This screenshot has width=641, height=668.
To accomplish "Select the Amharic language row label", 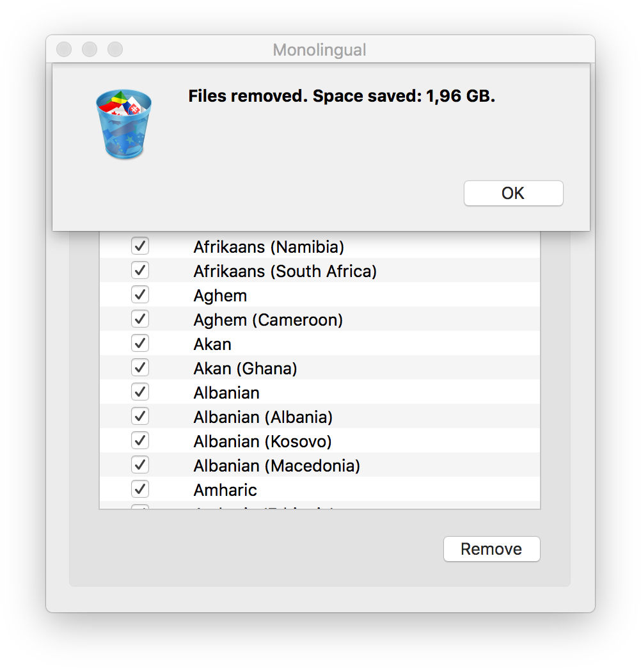I will click(x=225, y=490).
